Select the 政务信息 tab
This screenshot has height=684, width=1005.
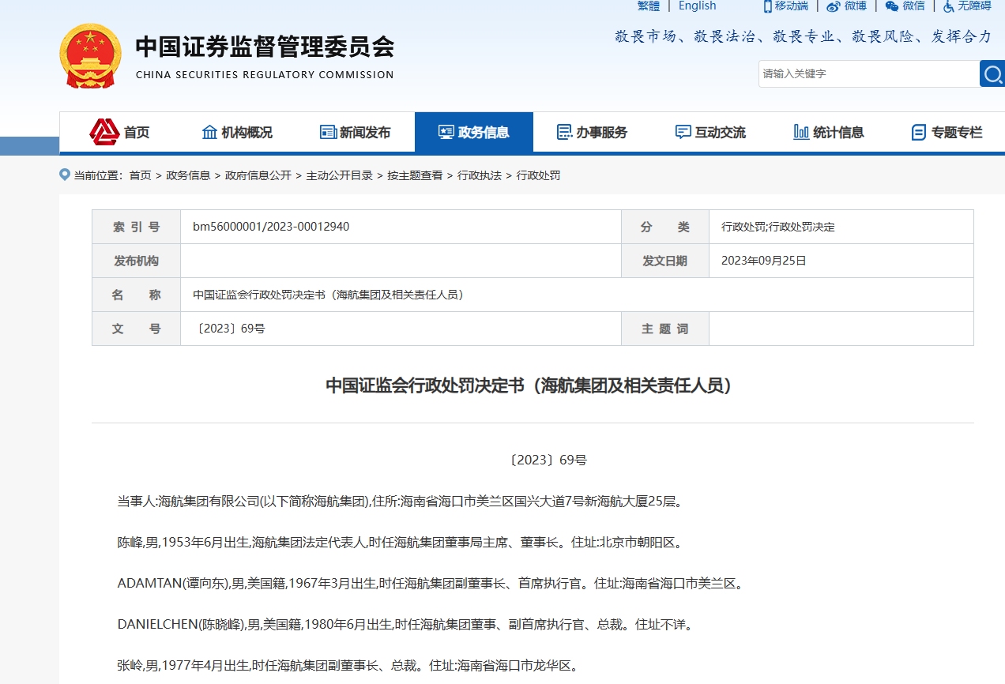pos(474,132)
